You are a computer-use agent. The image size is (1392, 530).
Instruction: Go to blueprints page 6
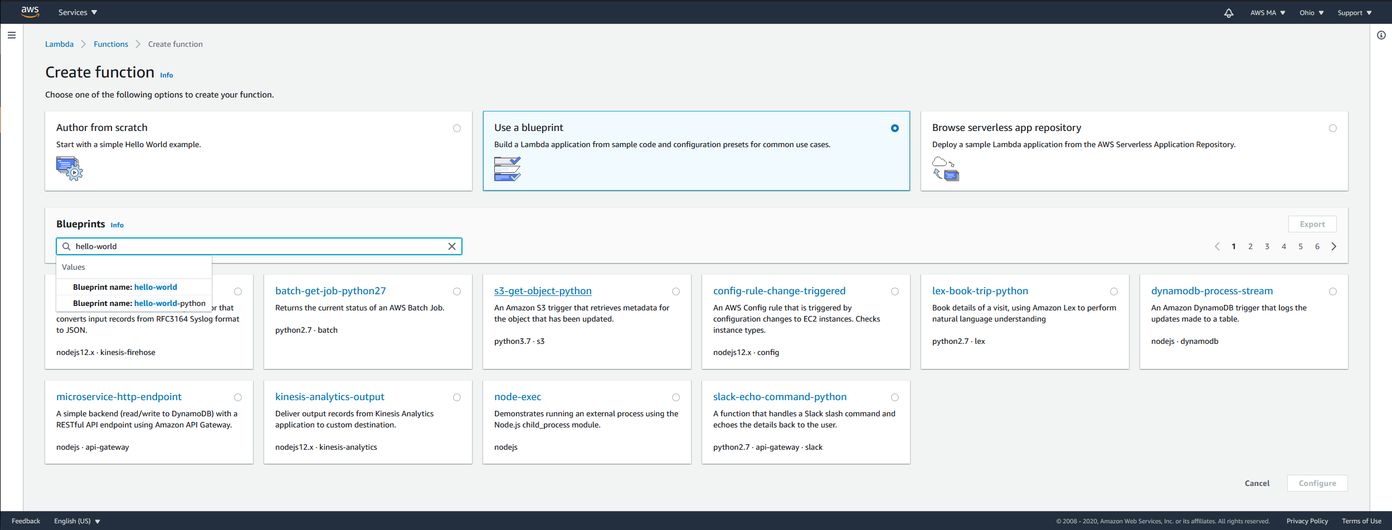pos(1317,246)
